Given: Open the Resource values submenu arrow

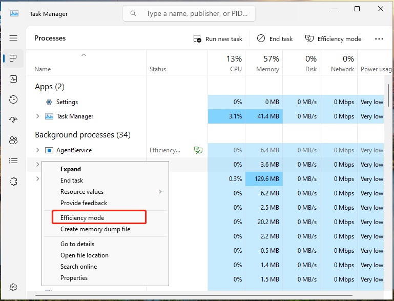Looking at the screenshot, I should [x=160, y=192].
